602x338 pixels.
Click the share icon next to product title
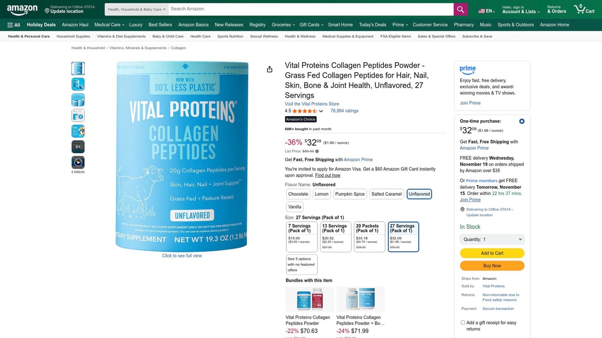(x=269, y=69)
